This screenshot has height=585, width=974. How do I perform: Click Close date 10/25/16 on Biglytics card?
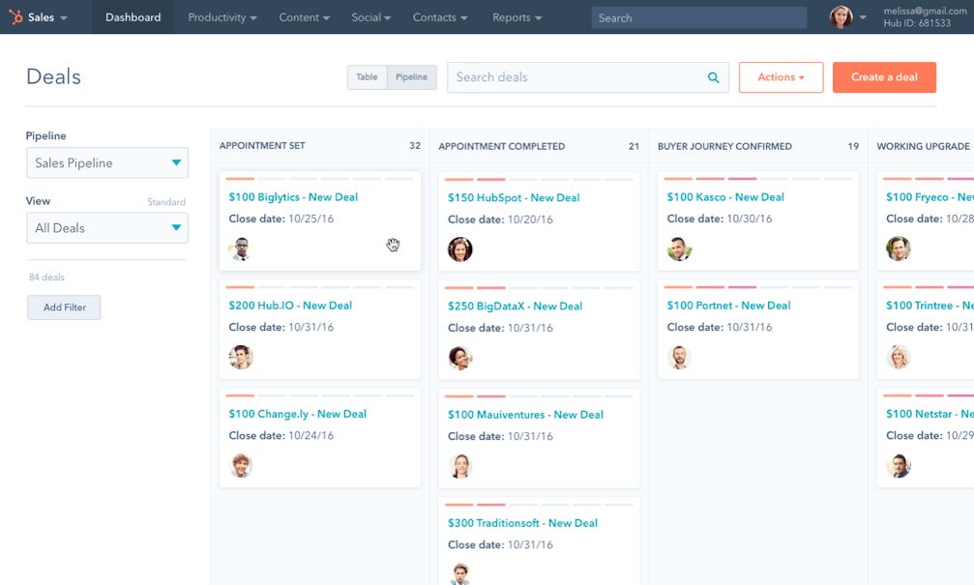tap(280, 219)
